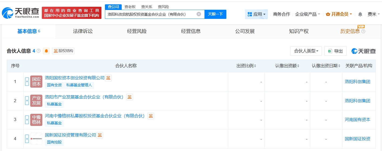Clear the search box with X icon
The height and width of the screenshot is (151, 382).
pyautogui.click(x=199, y=14)
